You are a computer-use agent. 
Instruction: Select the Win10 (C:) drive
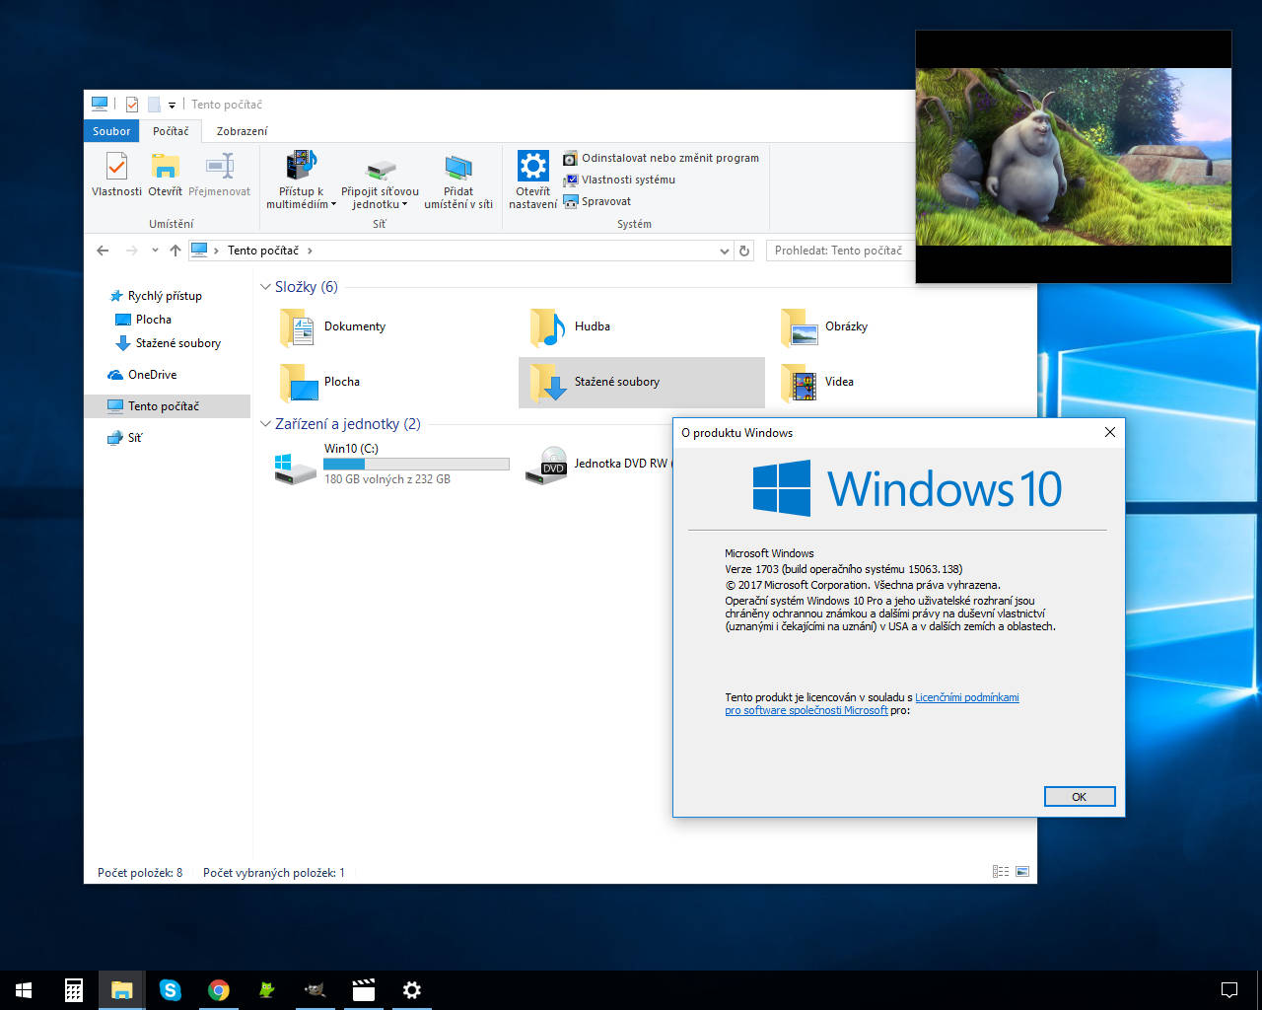tap(391, 464)
